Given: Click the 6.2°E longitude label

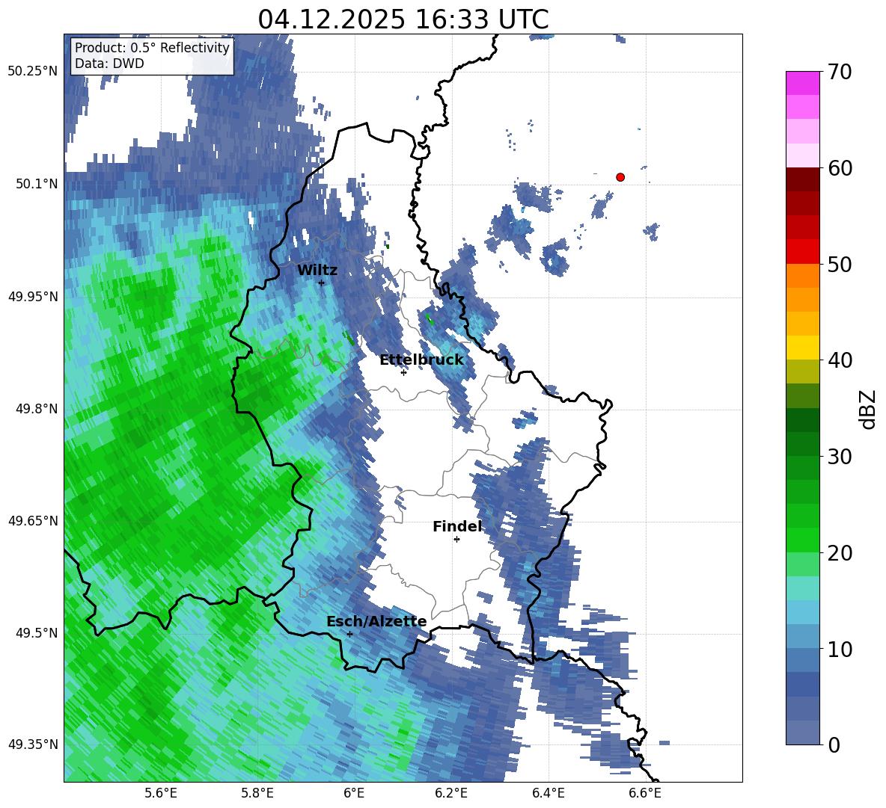Looking at the screenshot, I should coord(451,794).
